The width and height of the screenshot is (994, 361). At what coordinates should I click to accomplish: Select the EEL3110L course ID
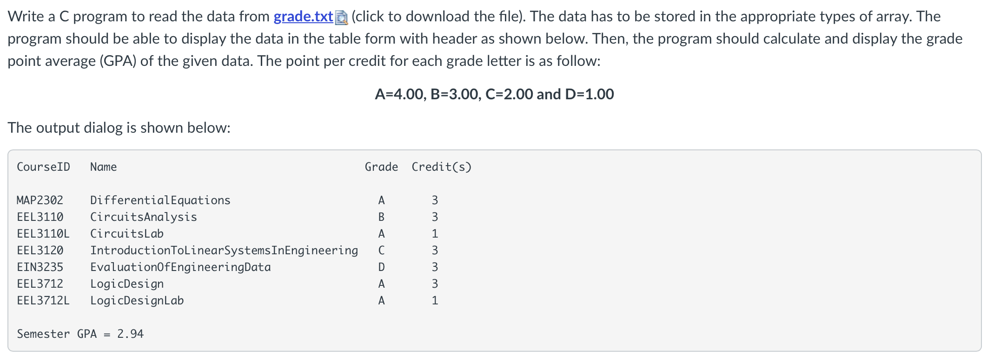click(x=43, y=234)
